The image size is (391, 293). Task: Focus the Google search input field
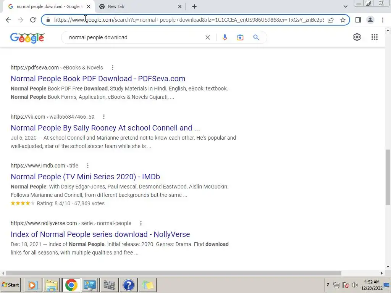[x=135, y=37]
